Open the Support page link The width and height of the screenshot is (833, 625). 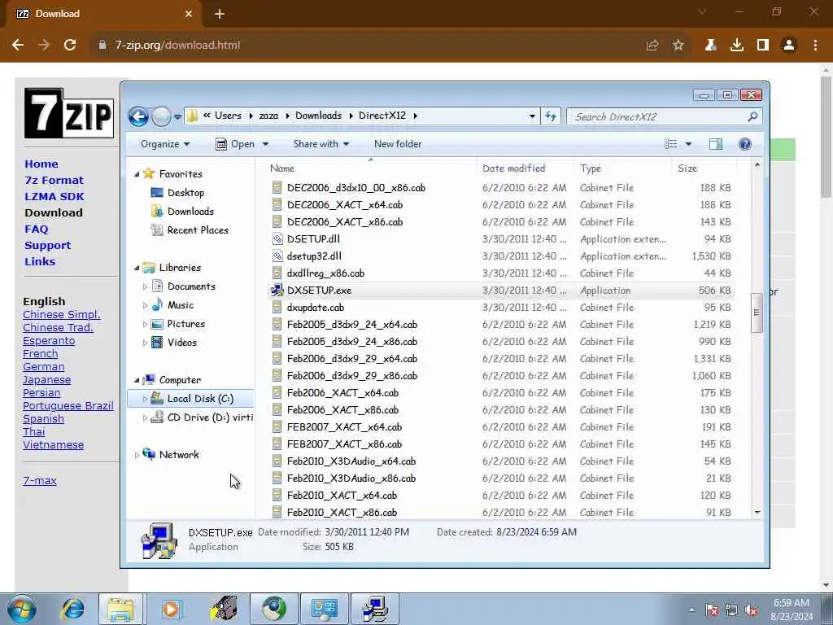[x=48, y=246]
